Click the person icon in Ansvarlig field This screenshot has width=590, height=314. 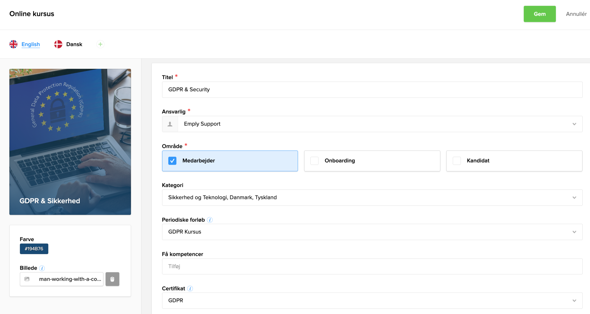tap(170, 124)
